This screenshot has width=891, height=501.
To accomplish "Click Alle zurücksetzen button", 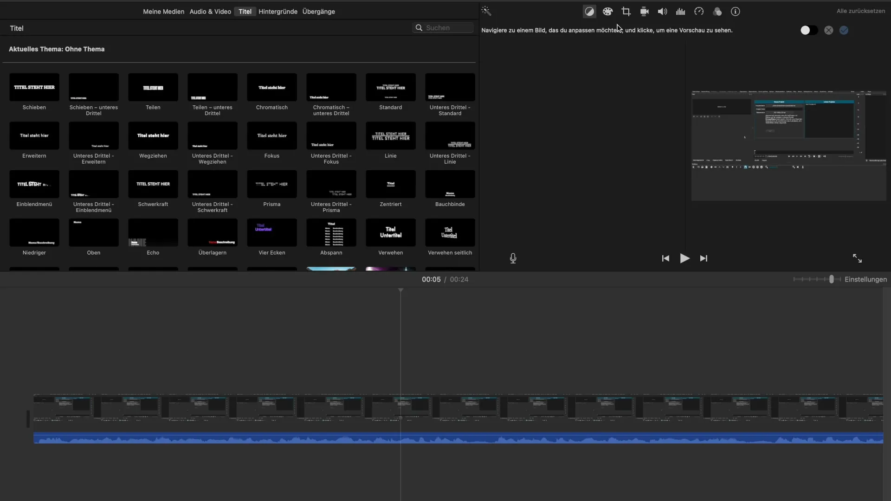I will pyautogui.click(x=860, y=11).
